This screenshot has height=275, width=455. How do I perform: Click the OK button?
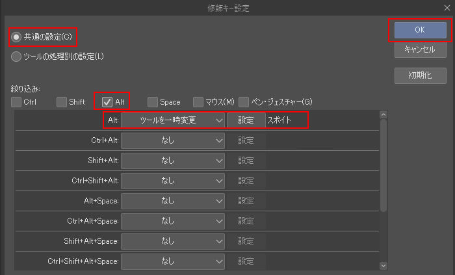pos(420,30)
